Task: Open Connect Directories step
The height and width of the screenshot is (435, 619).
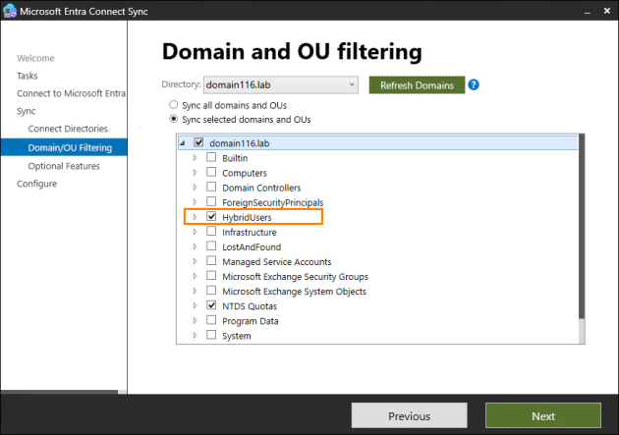Action: point(68,129)
